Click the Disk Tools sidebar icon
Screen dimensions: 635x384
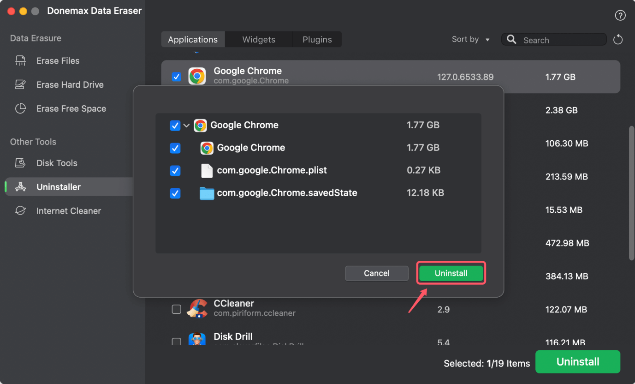click(x=20, y=163)
